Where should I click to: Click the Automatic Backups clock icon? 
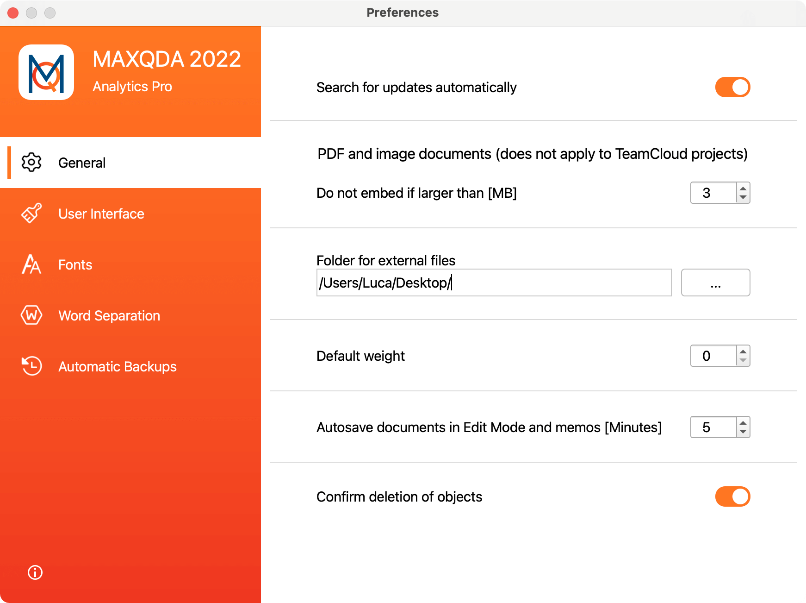[31, 366]
